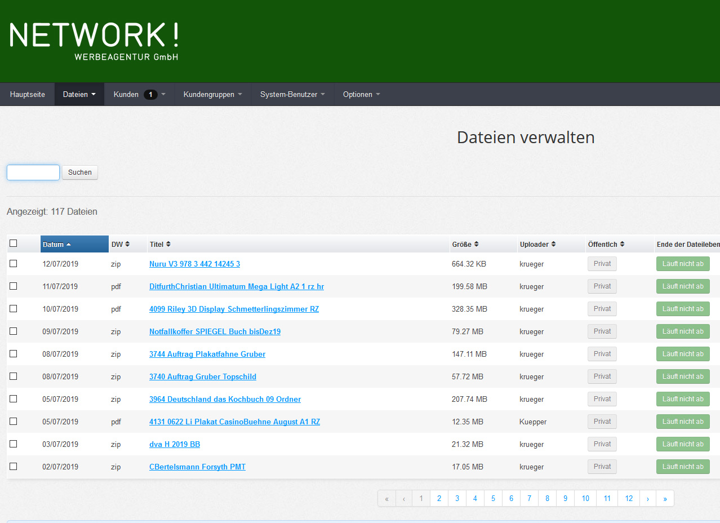This screenshot has height=523, width=720.
Task: Click the NETWORK! Werbeagentur logo
Action: click(x=94, y=41)
